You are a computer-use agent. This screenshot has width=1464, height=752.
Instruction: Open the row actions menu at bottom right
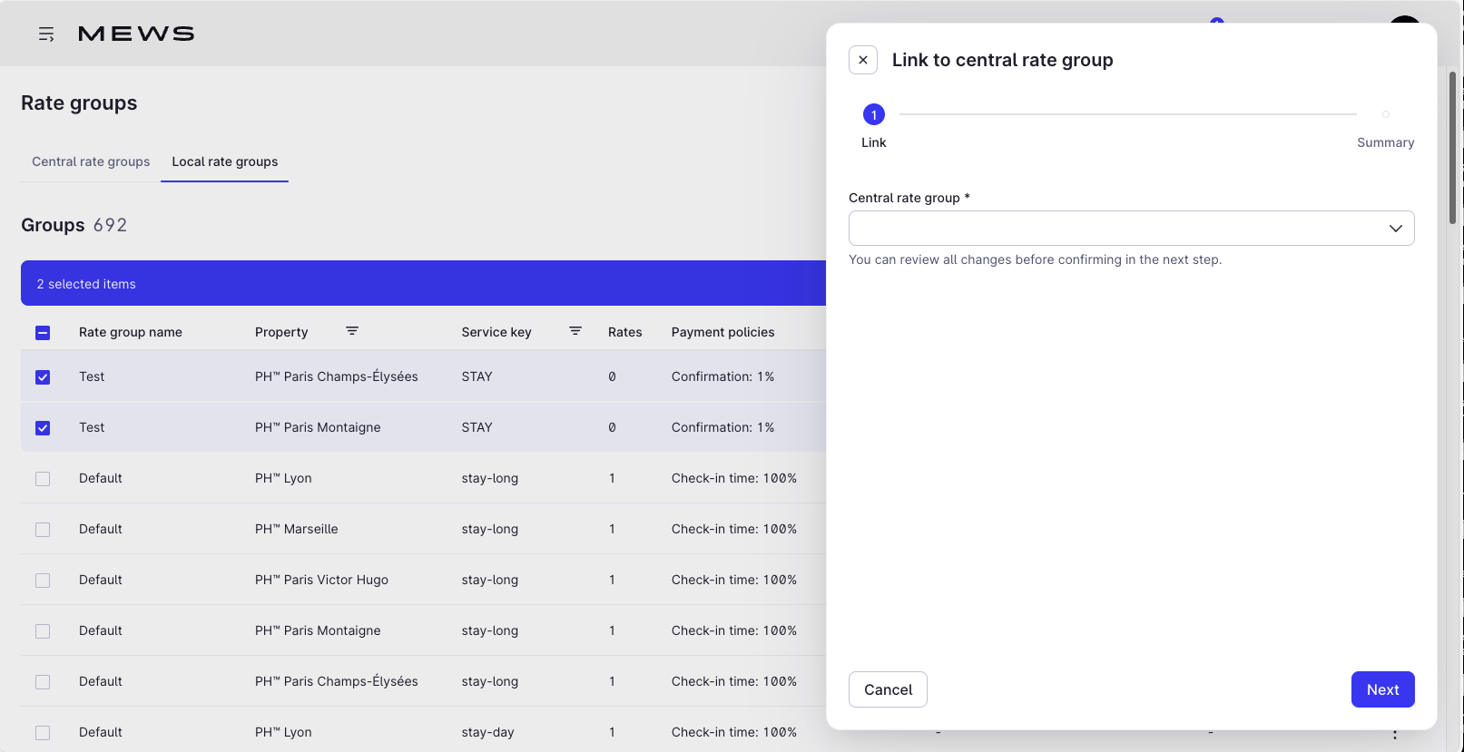click(1395, 733)
